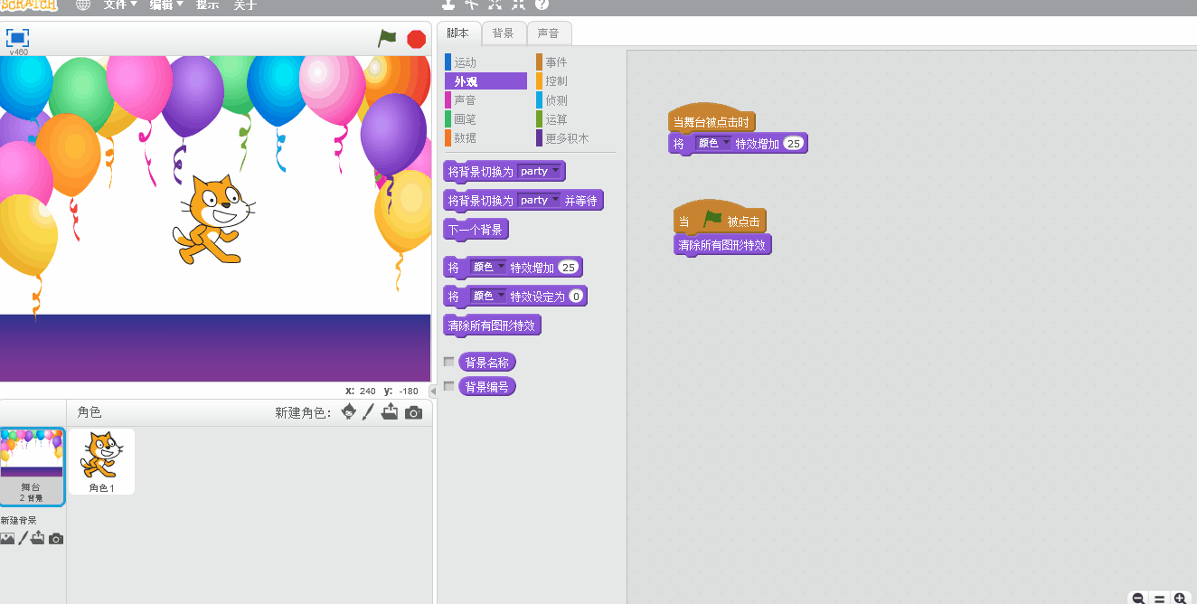The image size is (1197, 604).
Task: Select the 侦测 block category
Action: coord(575,100)
